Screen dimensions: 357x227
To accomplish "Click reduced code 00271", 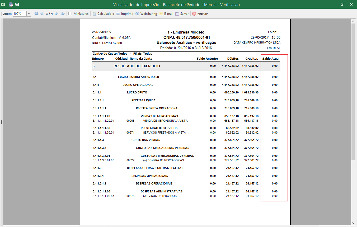I will click(x=130, y=133).
